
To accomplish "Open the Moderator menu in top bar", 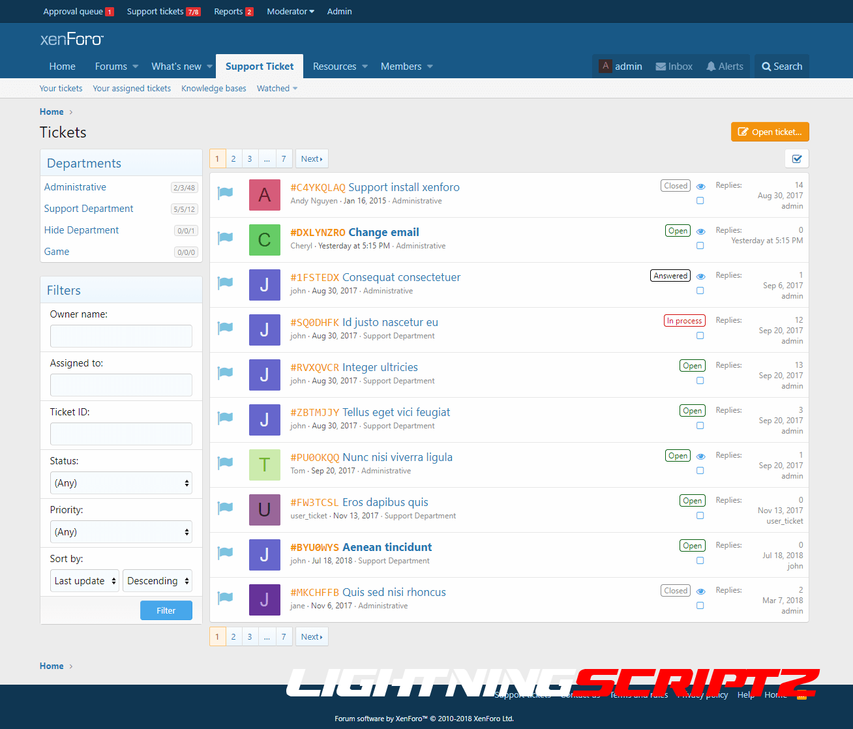I will (290, 12).
